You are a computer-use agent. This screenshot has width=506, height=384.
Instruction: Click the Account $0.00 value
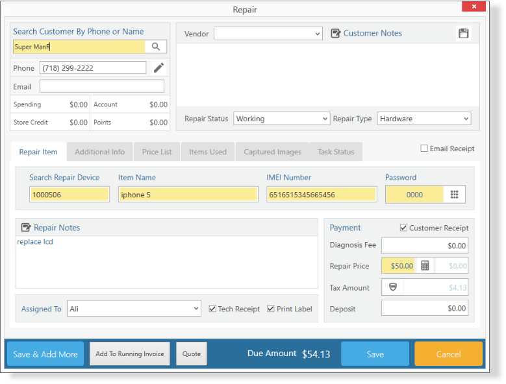point(158,104)
